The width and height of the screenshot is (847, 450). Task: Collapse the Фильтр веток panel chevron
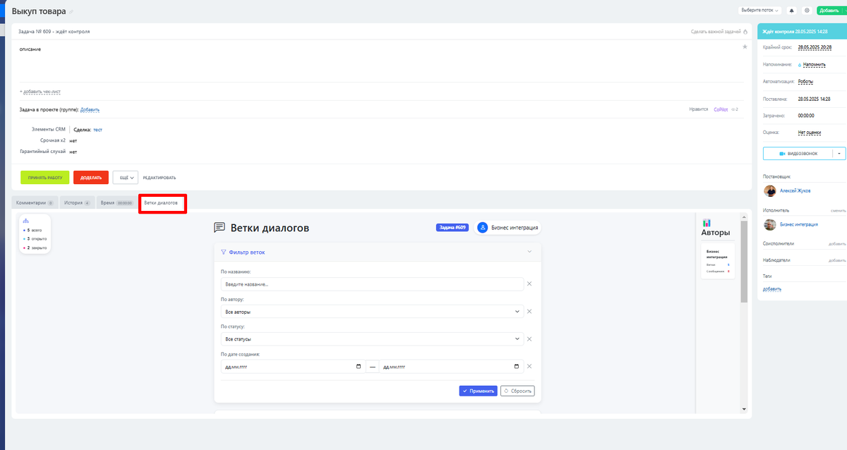click(x=529, y=252)
